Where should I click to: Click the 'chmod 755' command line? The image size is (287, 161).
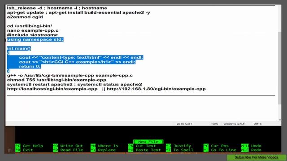pyautogui.click(x=57, y=80)
